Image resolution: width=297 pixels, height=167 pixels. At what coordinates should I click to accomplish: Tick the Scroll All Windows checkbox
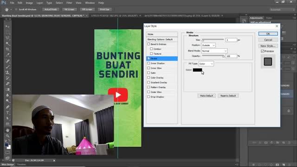coord(16,9)
